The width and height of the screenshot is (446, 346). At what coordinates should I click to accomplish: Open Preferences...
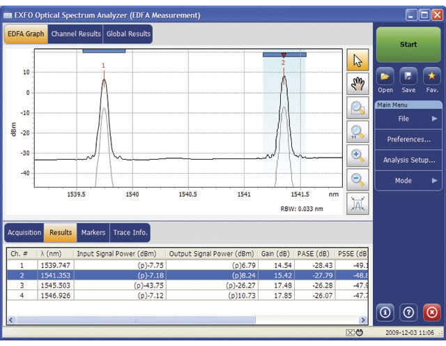tap(408, 140)
